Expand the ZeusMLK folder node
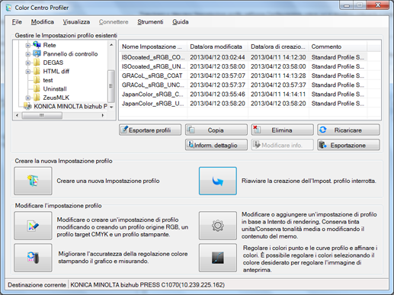The width and height of the screenshot is (394, 295). pyautogui.click(x=27, y=98)
